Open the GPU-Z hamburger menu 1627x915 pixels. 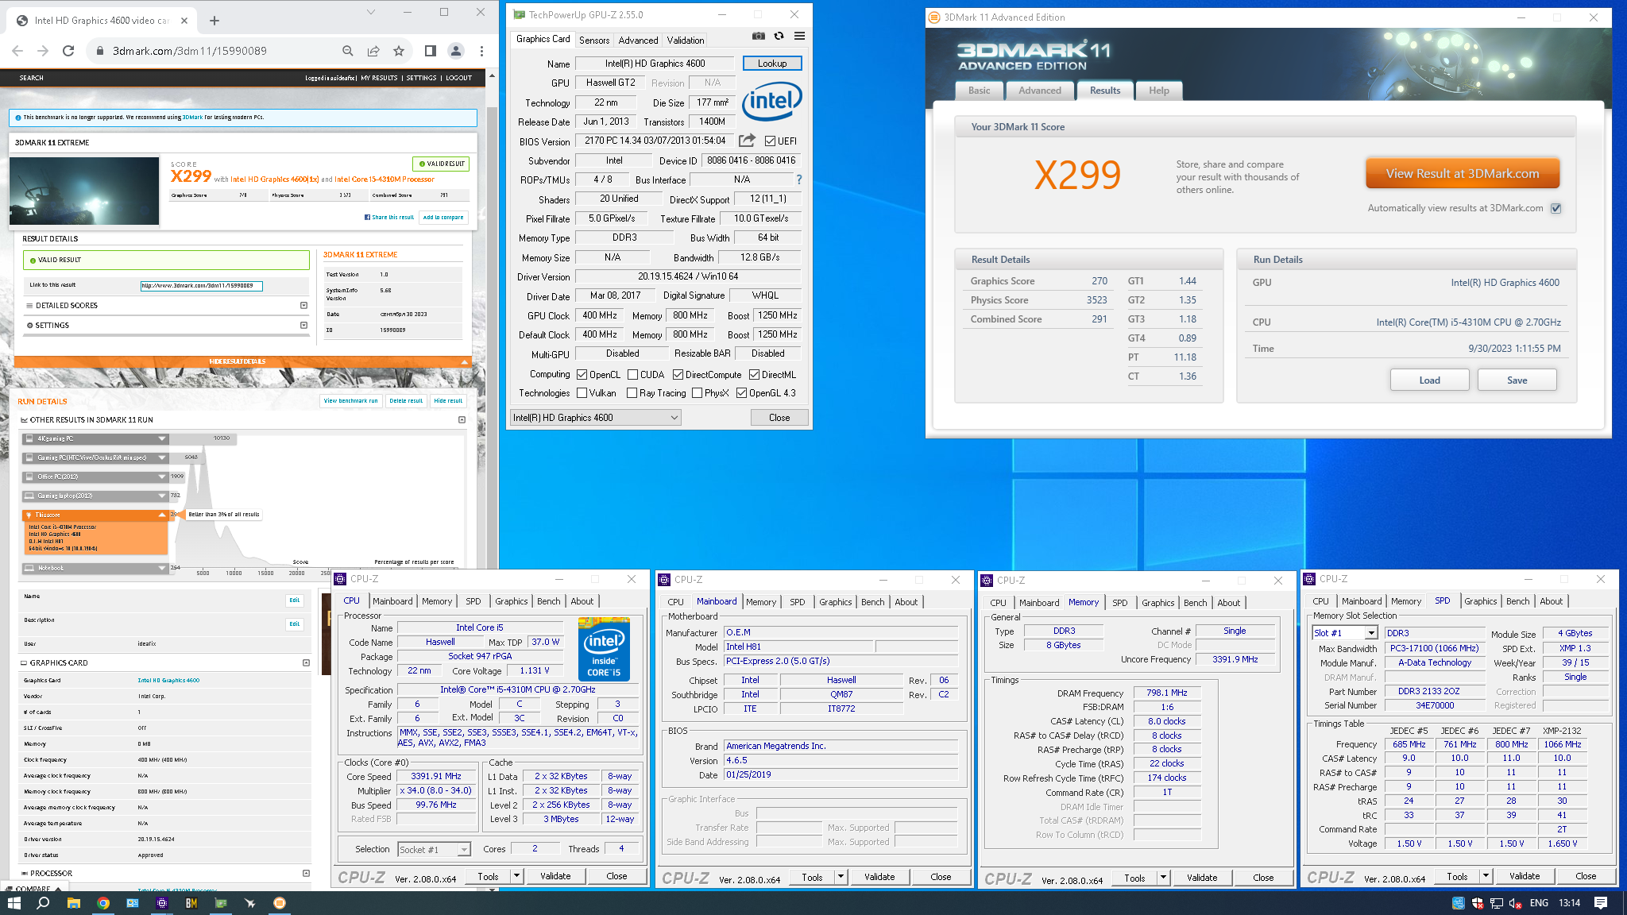tap(799, 37)
